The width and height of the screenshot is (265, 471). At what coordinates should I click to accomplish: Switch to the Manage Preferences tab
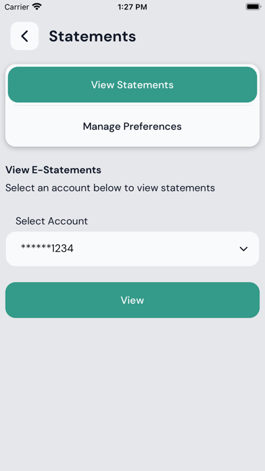[132, 126]
